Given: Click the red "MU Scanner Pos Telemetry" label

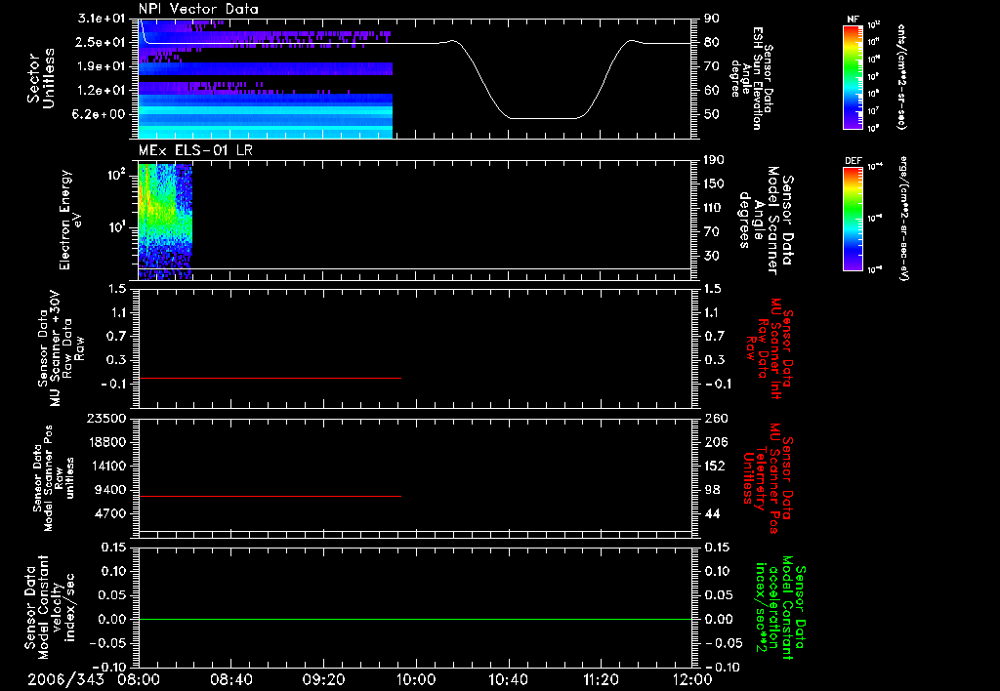Looking at the screenshot, I should click(x=768, y=478).
